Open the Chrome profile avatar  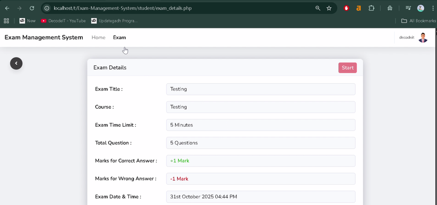pos(420,8)
